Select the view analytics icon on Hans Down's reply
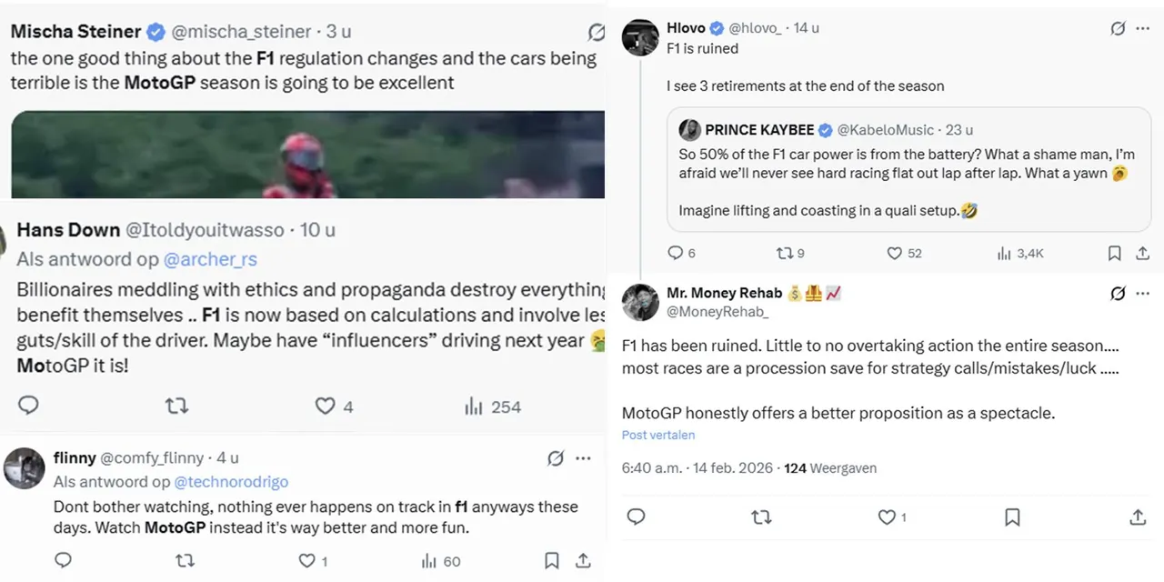1164x582 pixels. 472,406
